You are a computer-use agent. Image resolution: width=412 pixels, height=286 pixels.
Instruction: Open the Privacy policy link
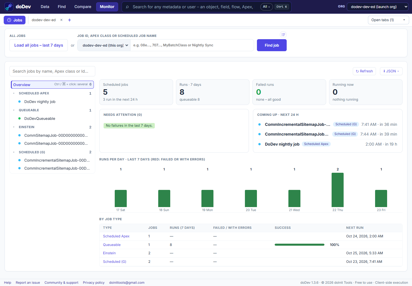coord(94,283)
